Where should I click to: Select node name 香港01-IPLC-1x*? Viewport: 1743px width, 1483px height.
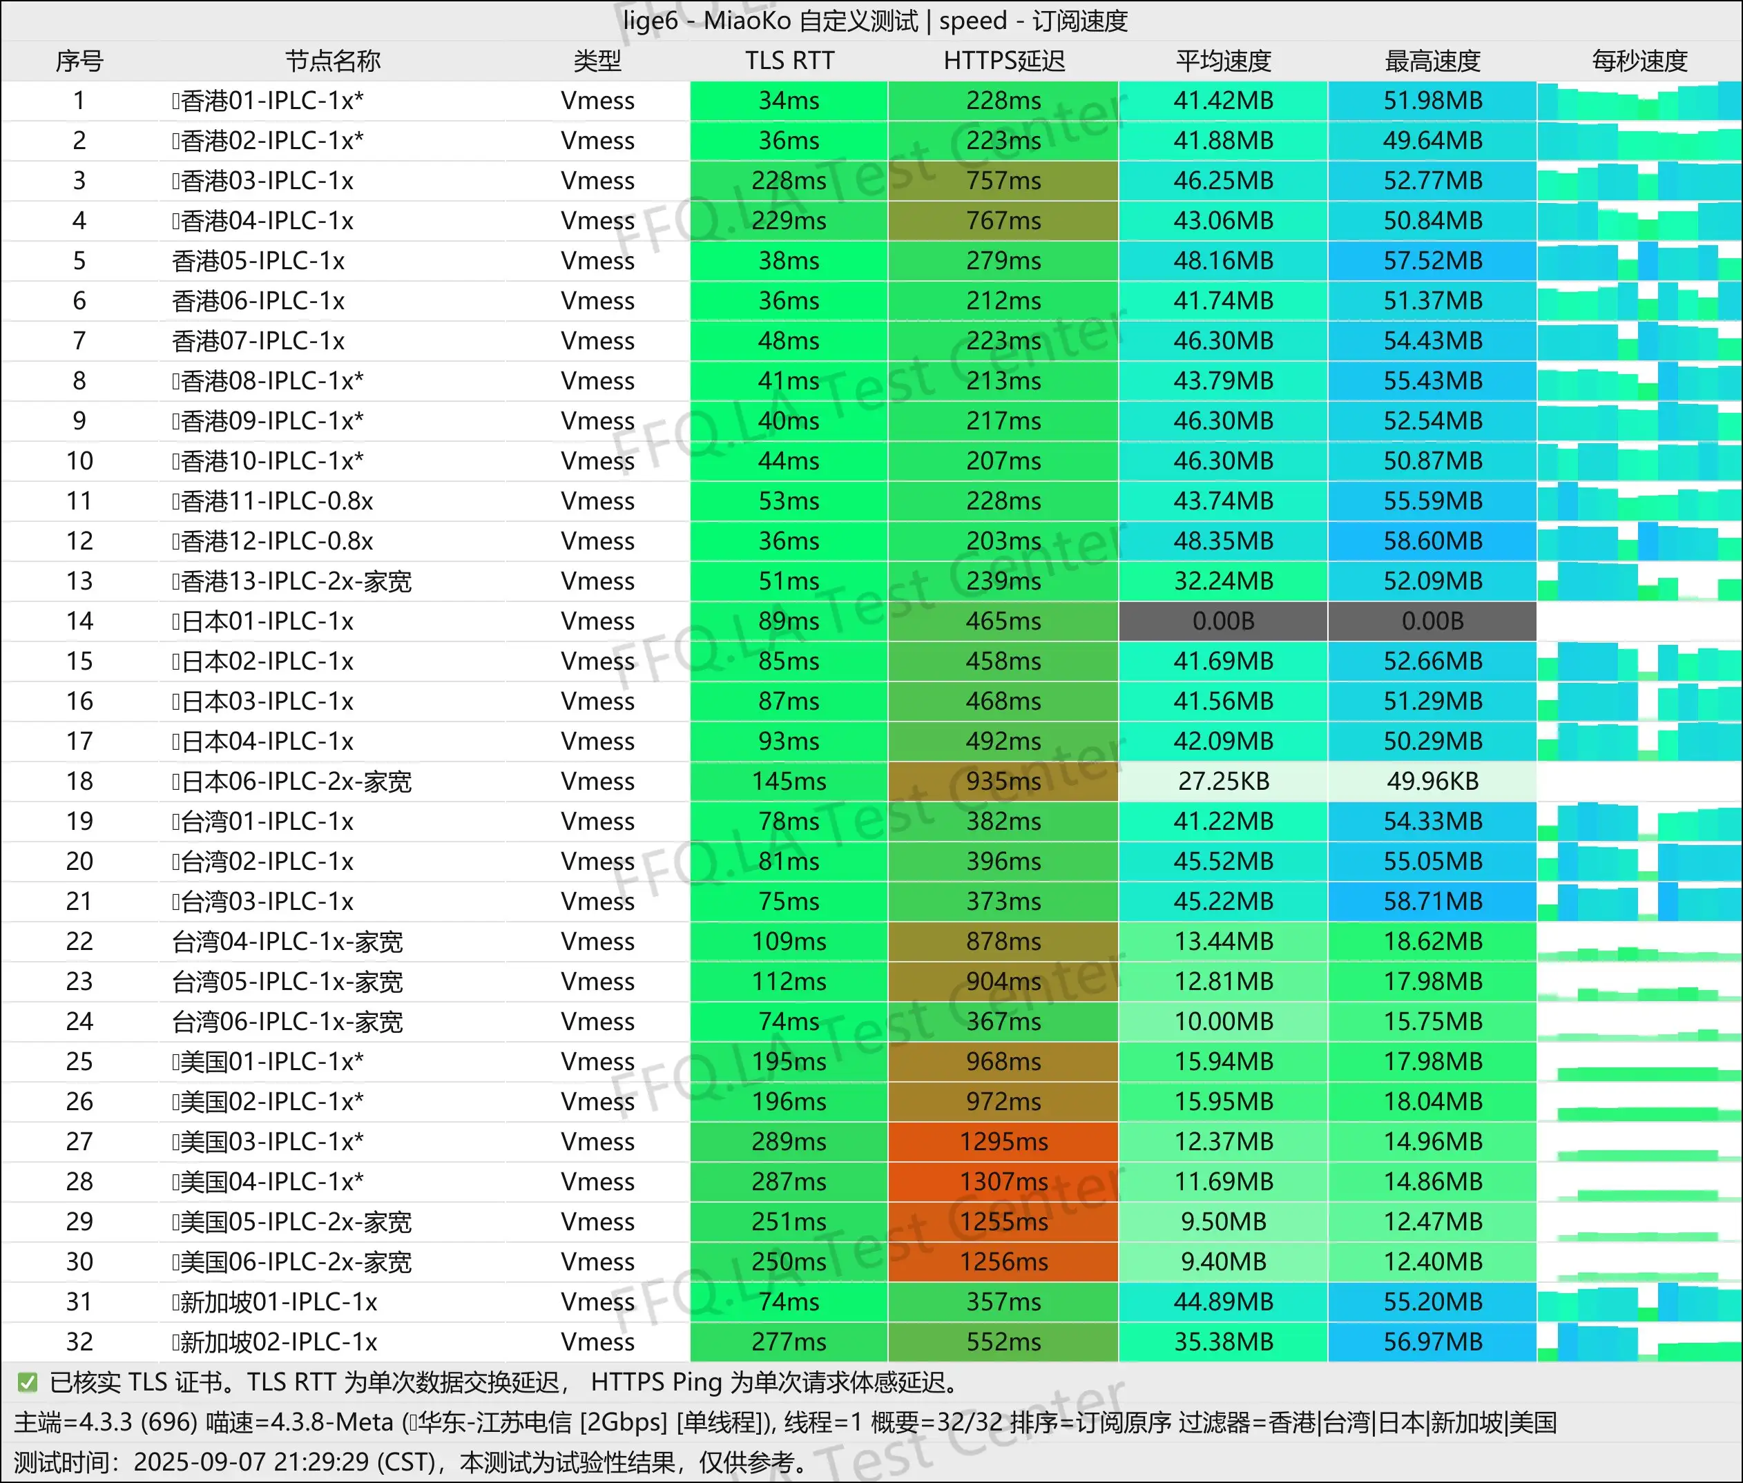click(x=267, y=101)
